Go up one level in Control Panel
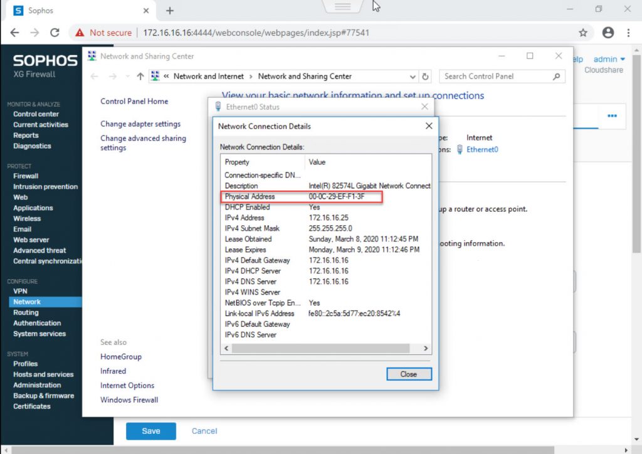The width and height of the screenshot is (642, 454). click(x=140, y=76)
